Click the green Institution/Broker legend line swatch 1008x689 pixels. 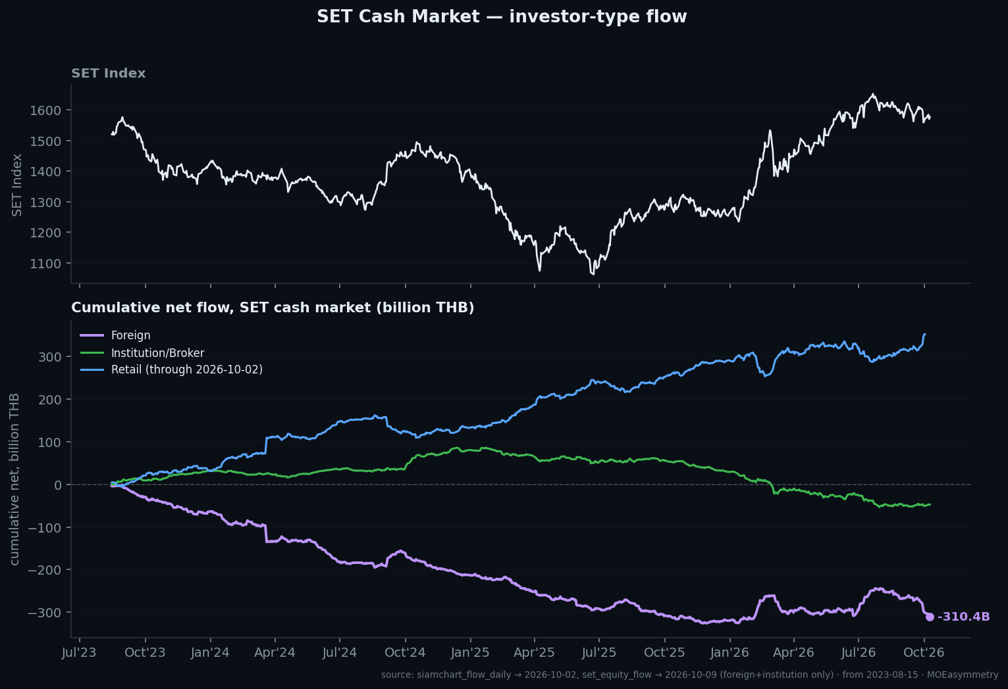pyautogui.click(x=92, y=353)
